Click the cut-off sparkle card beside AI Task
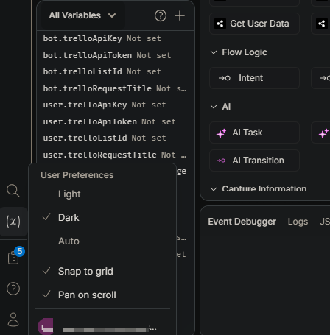The height and width of the screenshot is (335, 330). (x=320, y=133)
